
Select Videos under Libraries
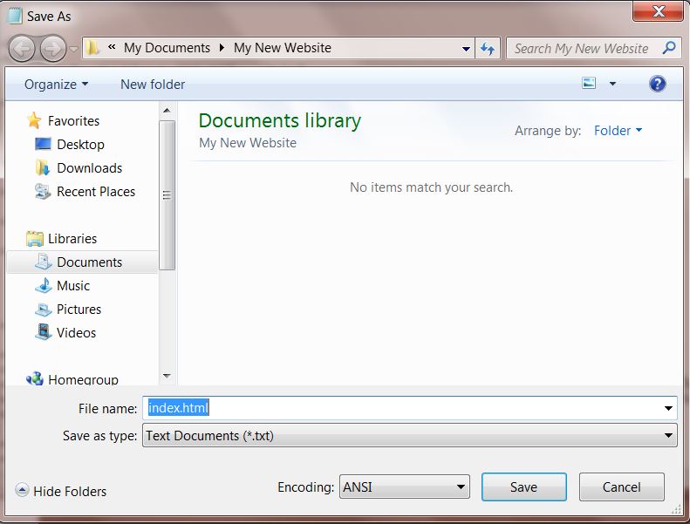coord(76,333)
